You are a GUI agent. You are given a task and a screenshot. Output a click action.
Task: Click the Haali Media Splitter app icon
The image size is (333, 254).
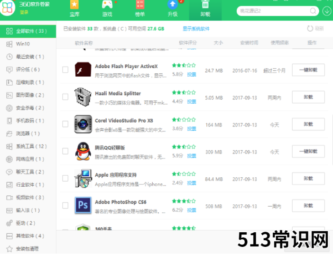(x=83, y=97)
